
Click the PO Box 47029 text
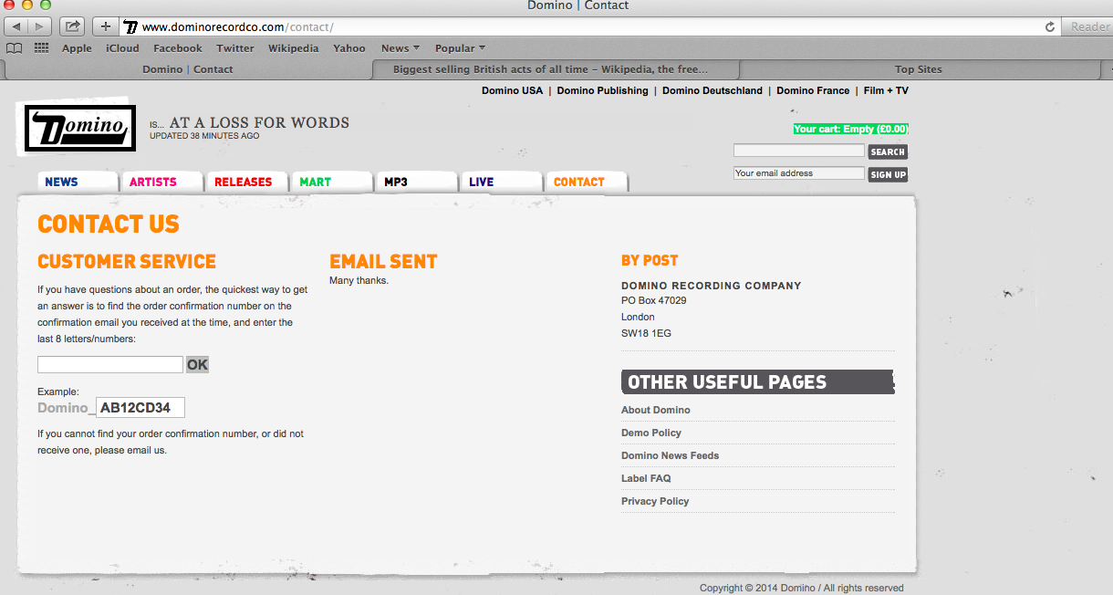coord(654,300)
